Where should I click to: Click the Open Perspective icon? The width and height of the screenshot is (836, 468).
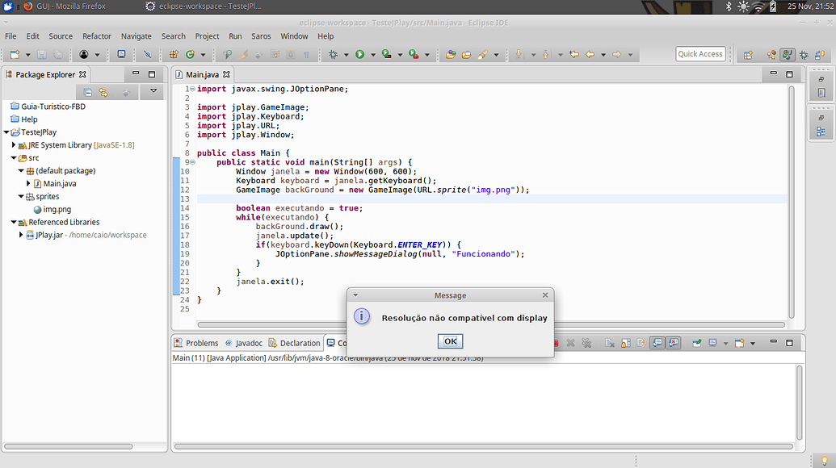click(x=748, y=55)
